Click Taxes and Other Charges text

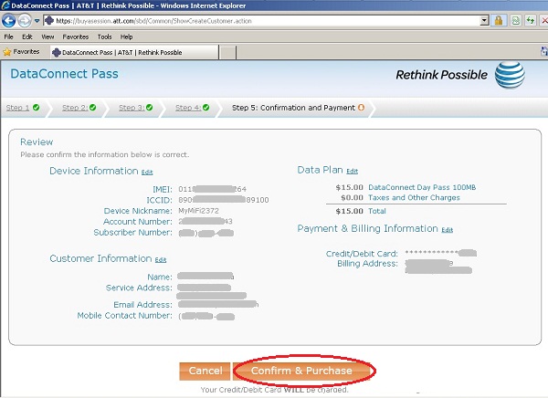(x=414, y=198)
